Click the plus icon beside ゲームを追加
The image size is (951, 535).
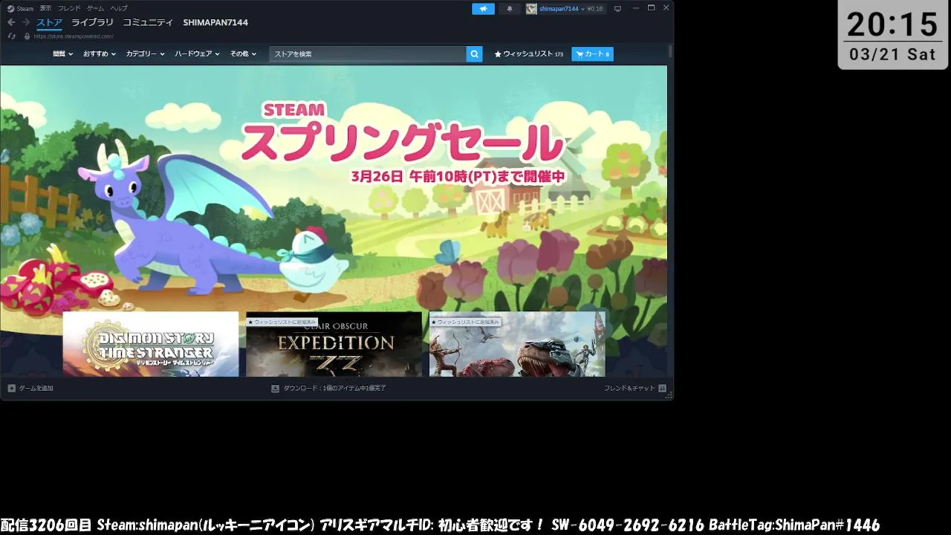[x=11, y=389]
